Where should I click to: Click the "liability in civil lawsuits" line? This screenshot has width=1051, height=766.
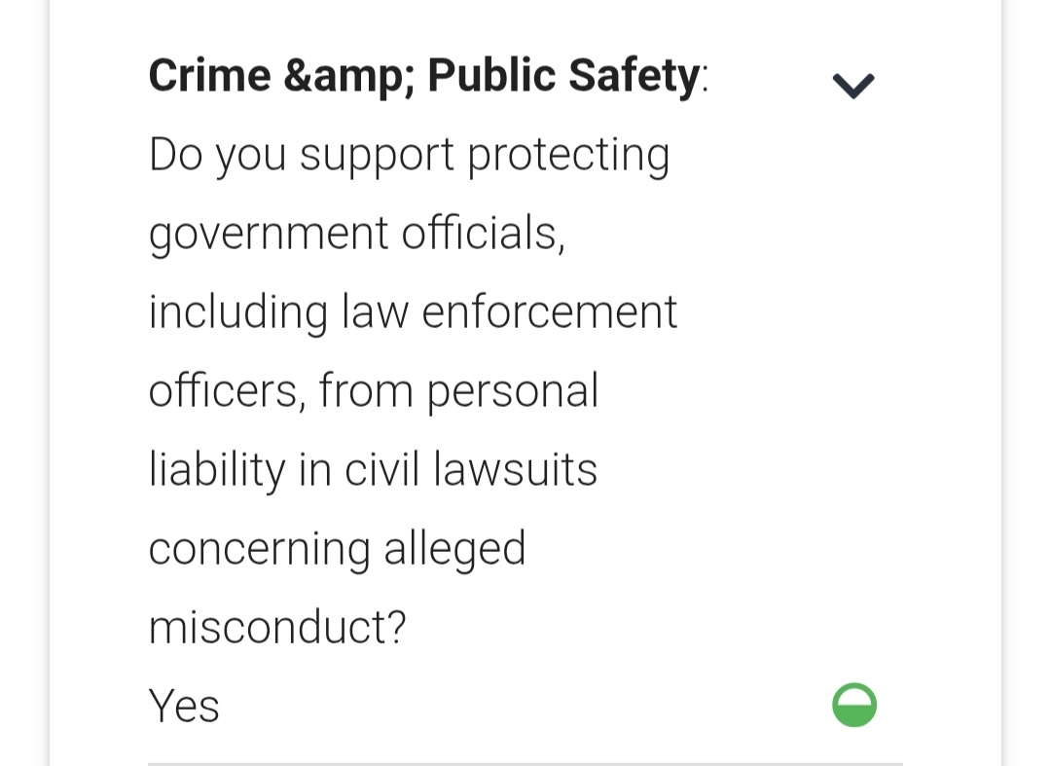373,470
